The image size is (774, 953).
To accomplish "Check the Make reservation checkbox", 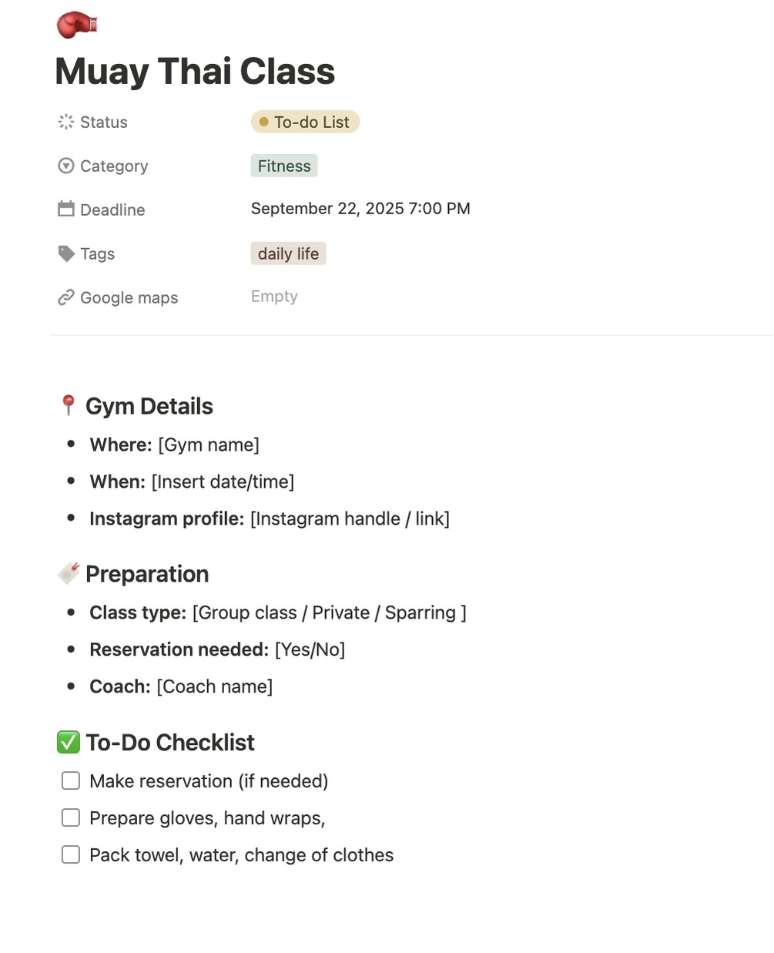I will (71, 780).
